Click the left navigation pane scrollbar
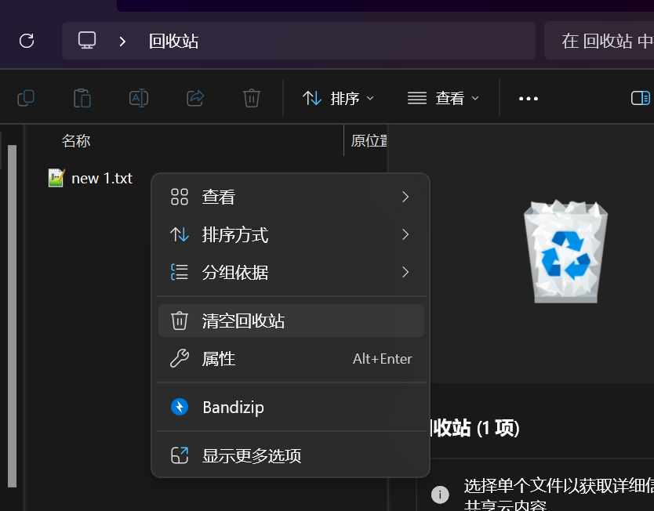Viewport: 654px width, 511px height. pos(12,316)
